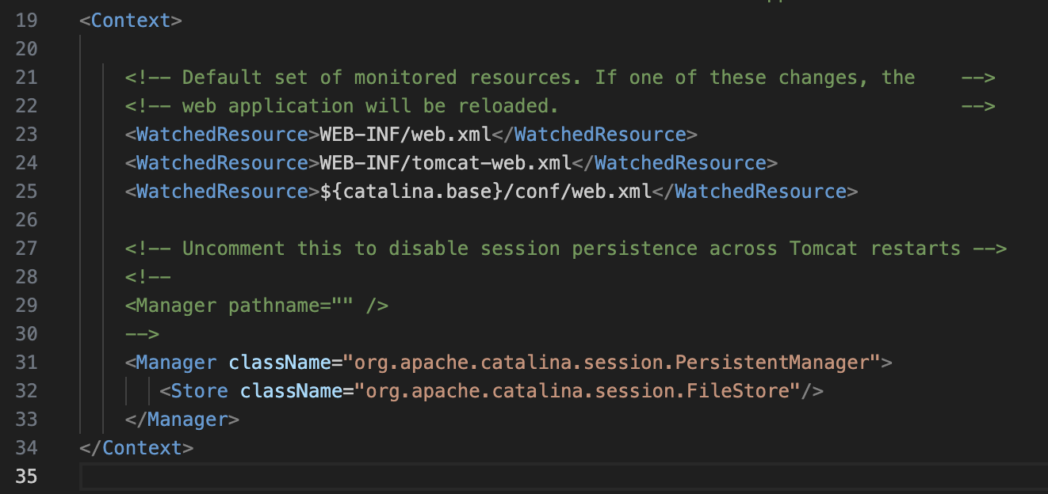This screenshot has height=494, width=1048.
Task: Click line number 27 in the gutter
Action: coord(26,249)
